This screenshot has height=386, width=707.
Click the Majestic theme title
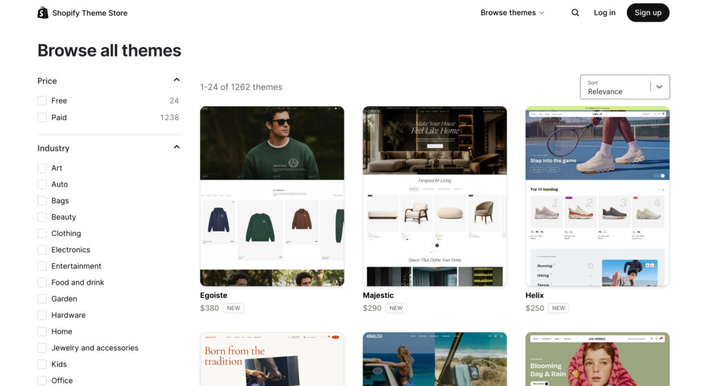(378, 295)
